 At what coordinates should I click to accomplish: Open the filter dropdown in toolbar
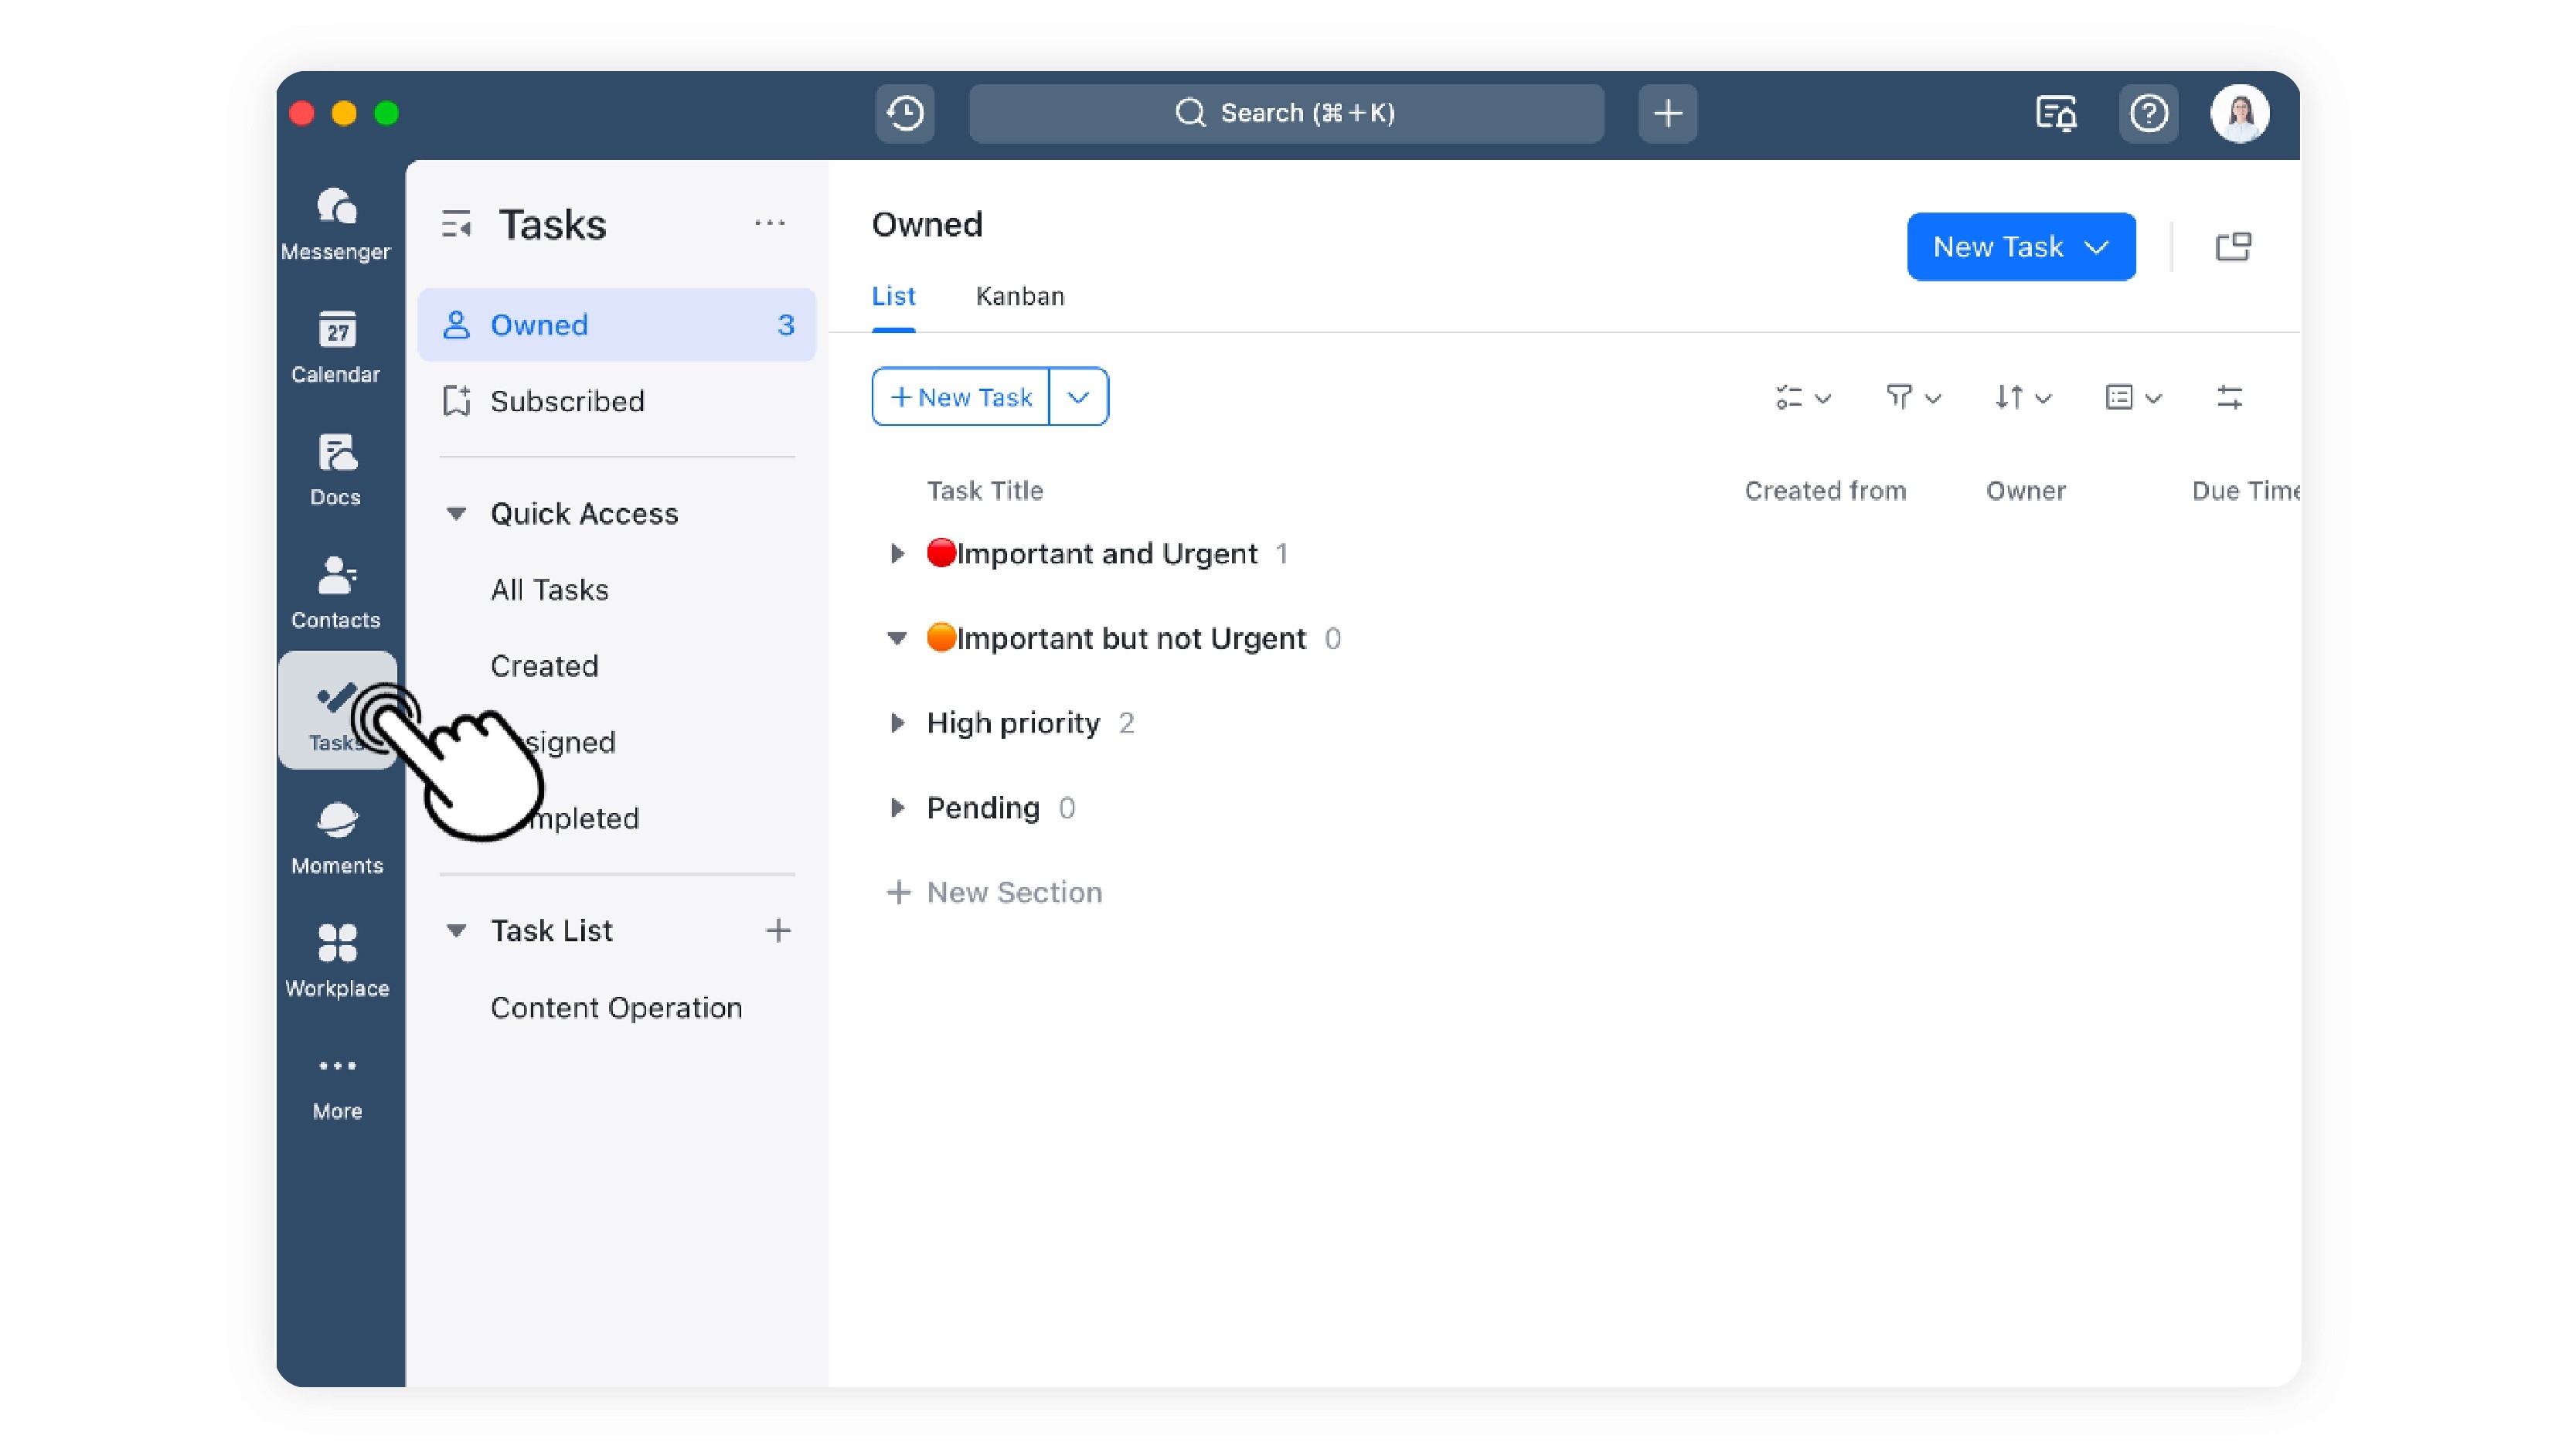click(x=1912, y=397)
